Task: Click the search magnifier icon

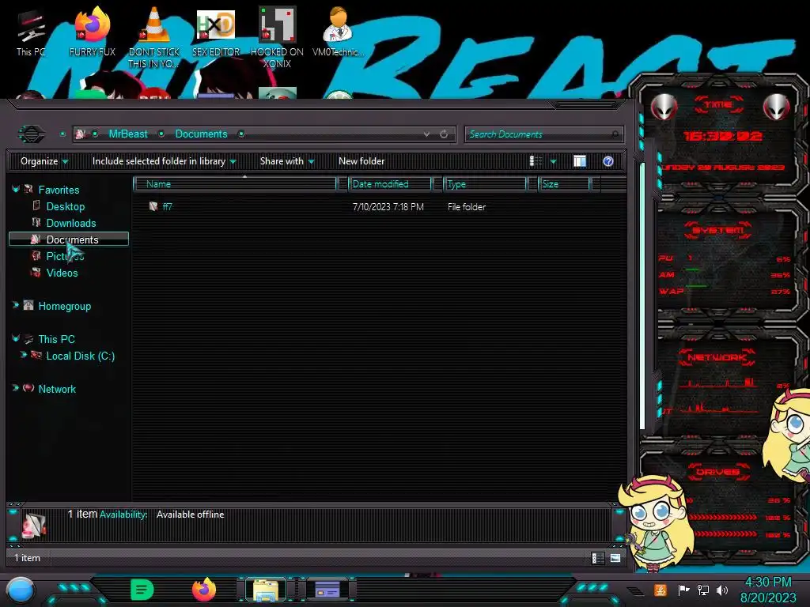Action: [x=615, y=134]
